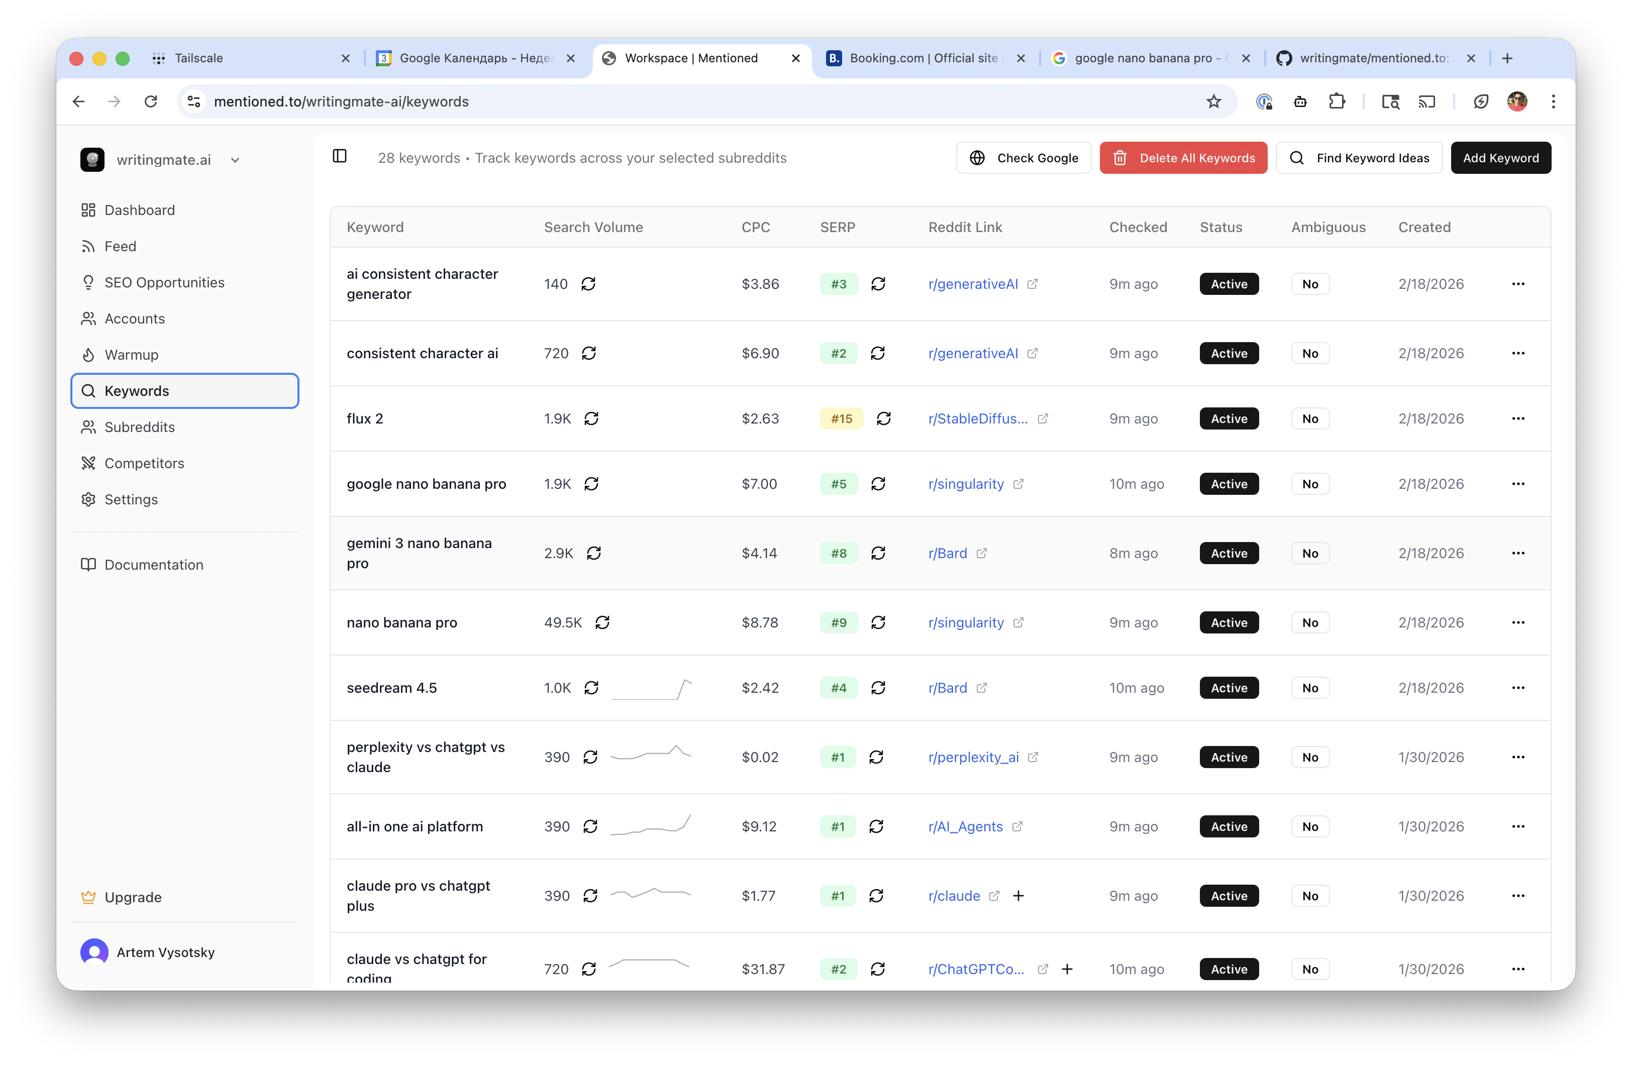The image size is (1632, 1065).
Task: Close the Google Календарь browser tab
Action: tap(570, 58)
